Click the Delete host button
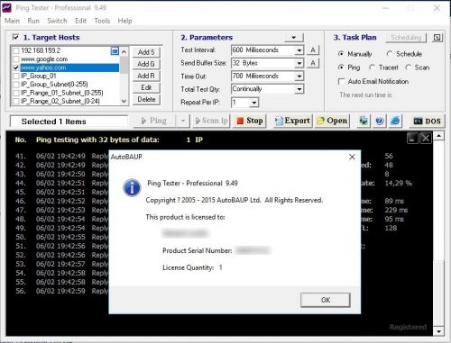Viewport: 451px width, 343px height. [146, 99]
